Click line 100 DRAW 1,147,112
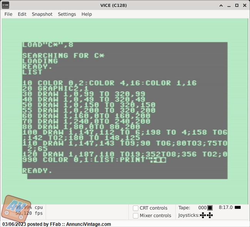 125,135
